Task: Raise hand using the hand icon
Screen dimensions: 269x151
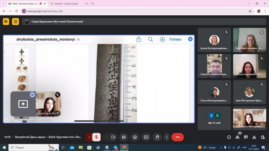Action: 157,137
